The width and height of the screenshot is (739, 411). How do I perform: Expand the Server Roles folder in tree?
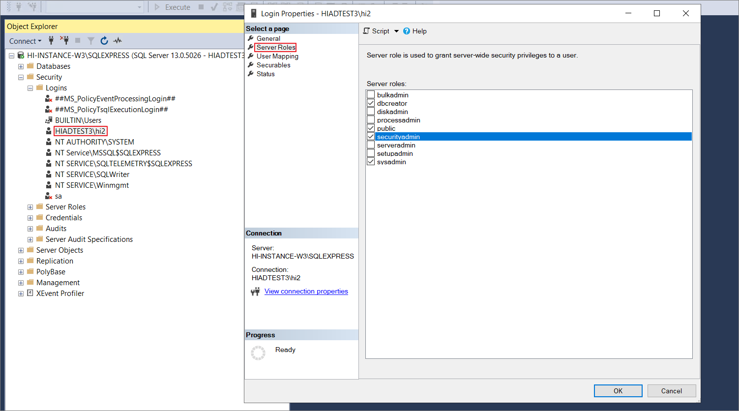[x=30, y=207]
